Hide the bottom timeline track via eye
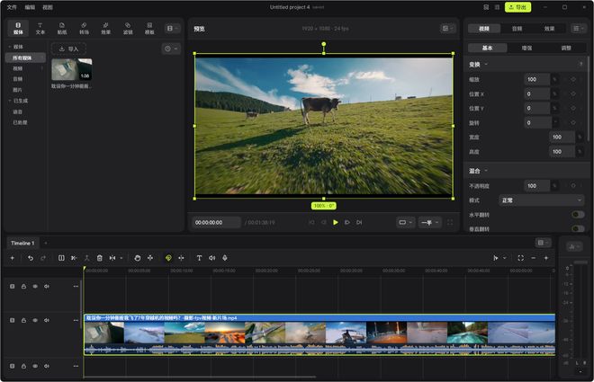This screenshot has width=594, height=382. [x=35, y=366]
